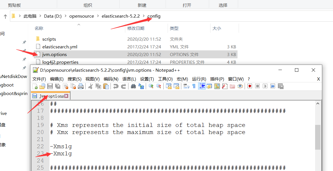Expand the chevron after opensource breadcrumb
Image resolution: width=333 pixels, height=171 pixels.
(98, 16)
